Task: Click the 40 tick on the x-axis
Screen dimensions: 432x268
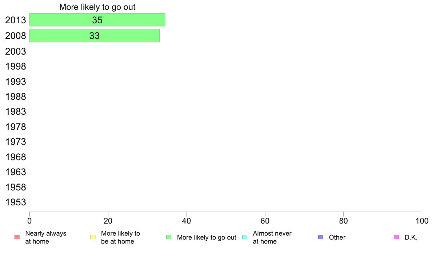Action: tap(187, 221)
